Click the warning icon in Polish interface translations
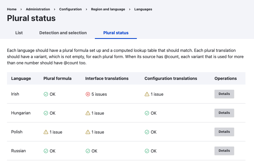 88,132
